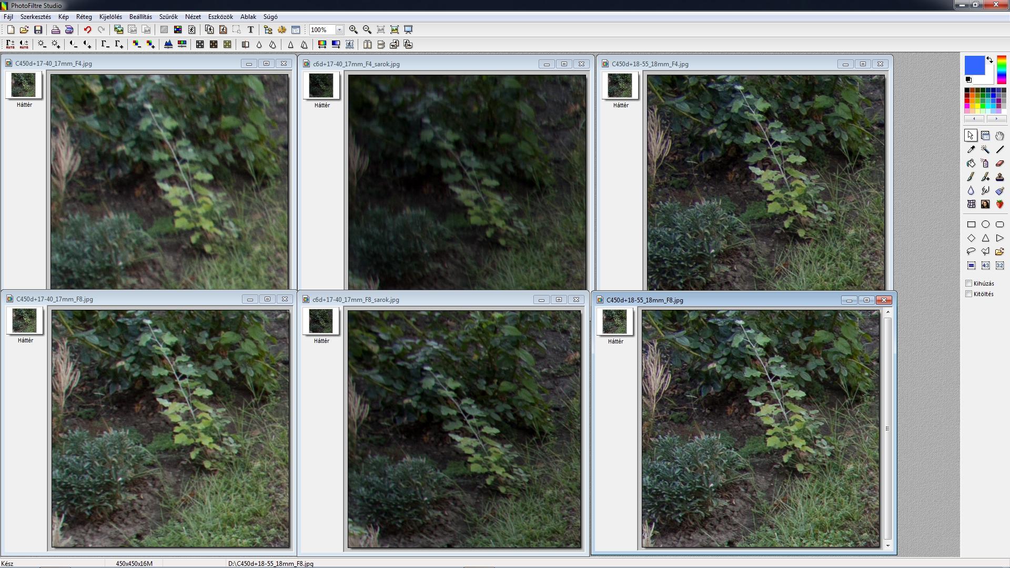Select the Eraser tool
The image size is (1010, 568).
tap(999, 163)
